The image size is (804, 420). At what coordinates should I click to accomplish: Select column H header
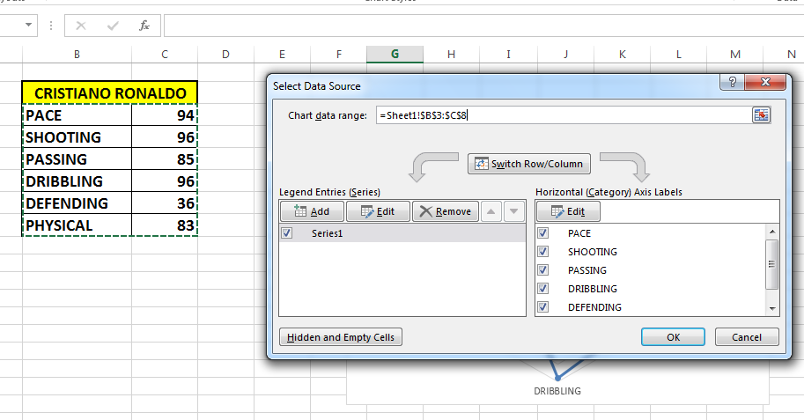point(451,55)
